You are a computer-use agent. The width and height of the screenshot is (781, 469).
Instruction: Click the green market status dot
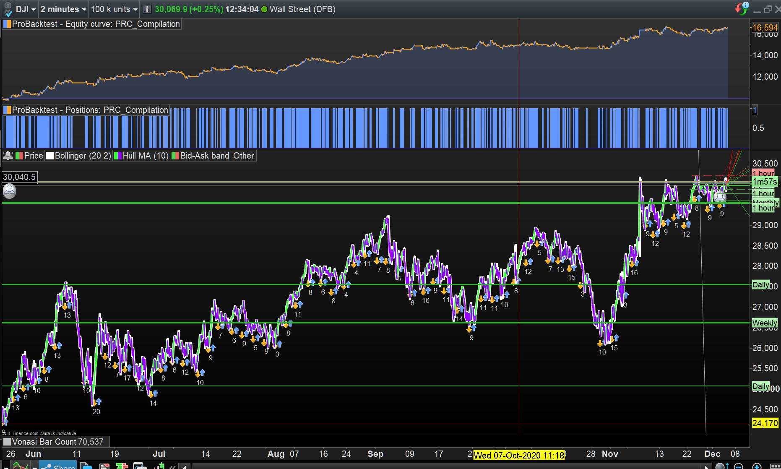[264, 9]
